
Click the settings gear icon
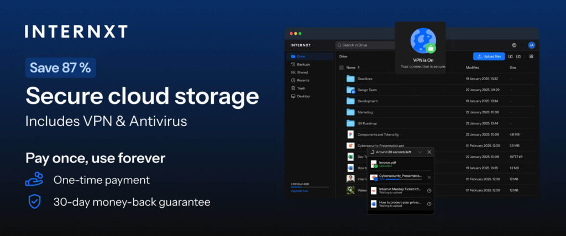pos(514,45)
